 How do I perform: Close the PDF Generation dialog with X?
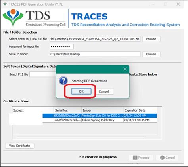pos(125,69)
